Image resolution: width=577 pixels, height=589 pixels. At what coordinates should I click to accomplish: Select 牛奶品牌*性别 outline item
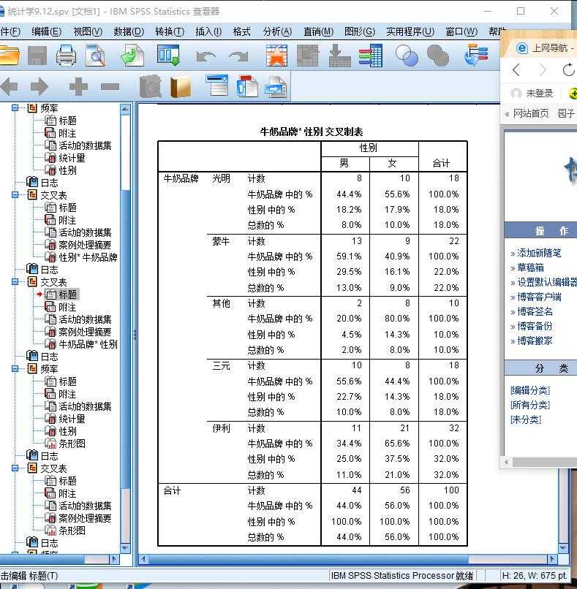pyautogui.click(x=88, y=344)
